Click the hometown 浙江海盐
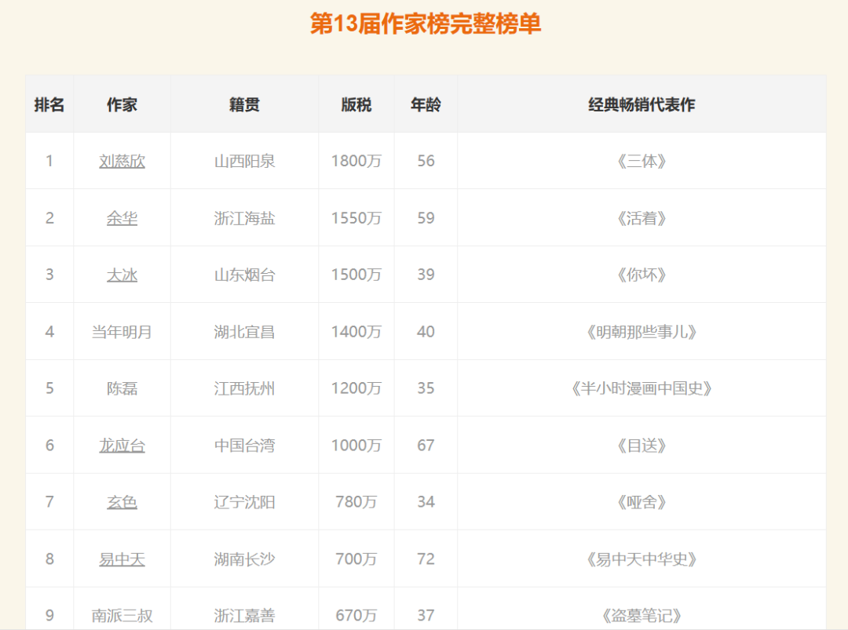This screenshot has width=848, height=630. coord(244,218)
